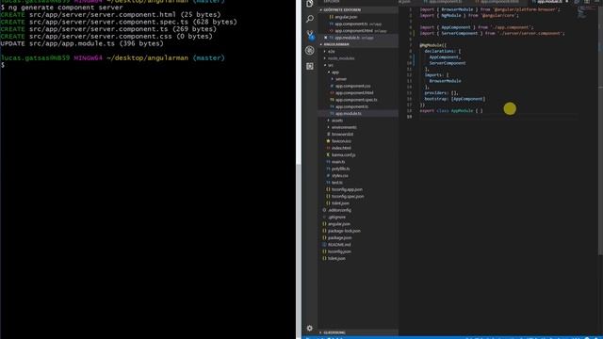
Task: Open the Explorer view icon
Action: (310, 4)
